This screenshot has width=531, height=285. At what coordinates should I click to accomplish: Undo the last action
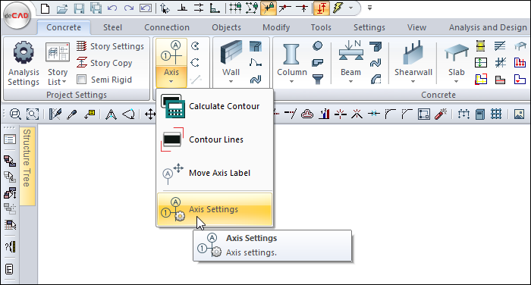[x=112, y=8]
